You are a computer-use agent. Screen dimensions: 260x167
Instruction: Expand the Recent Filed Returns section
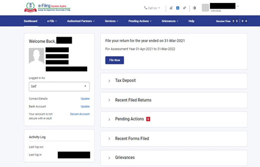(133, 100)
